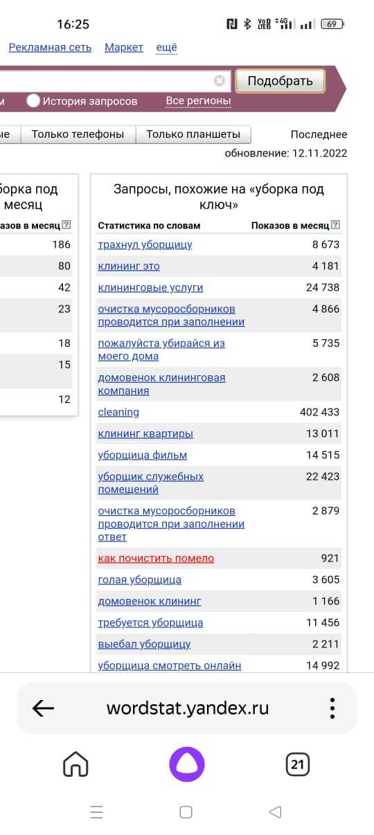Screen dimensions: 374x835
Task: Open the Все регионы region selector
Action: tap(198, 101)
